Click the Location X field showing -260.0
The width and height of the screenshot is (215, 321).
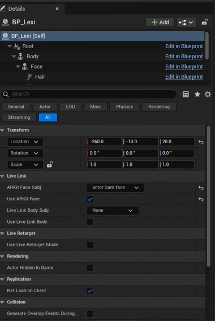[x=104, y=142]
